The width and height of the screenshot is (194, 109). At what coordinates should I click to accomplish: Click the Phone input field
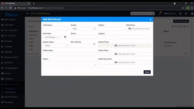click(83, 37)
